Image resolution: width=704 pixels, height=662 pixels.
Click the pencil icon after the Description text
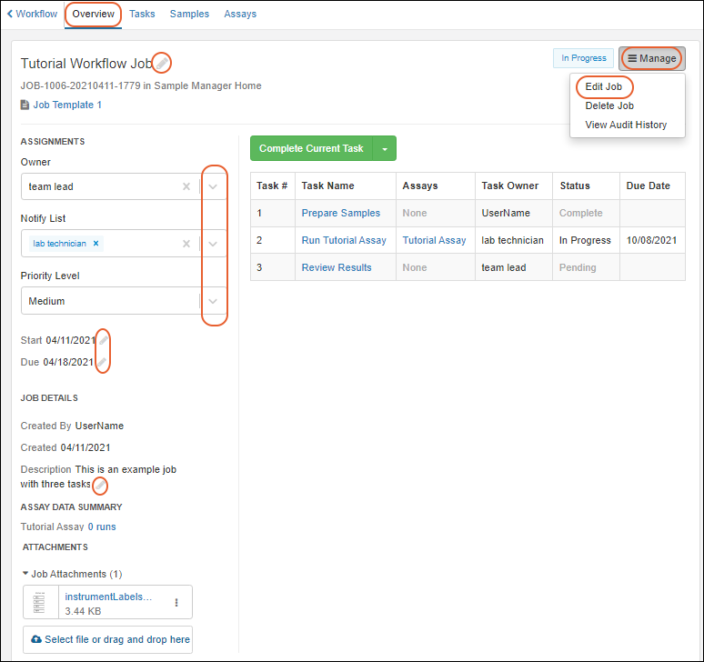[99, 485]
